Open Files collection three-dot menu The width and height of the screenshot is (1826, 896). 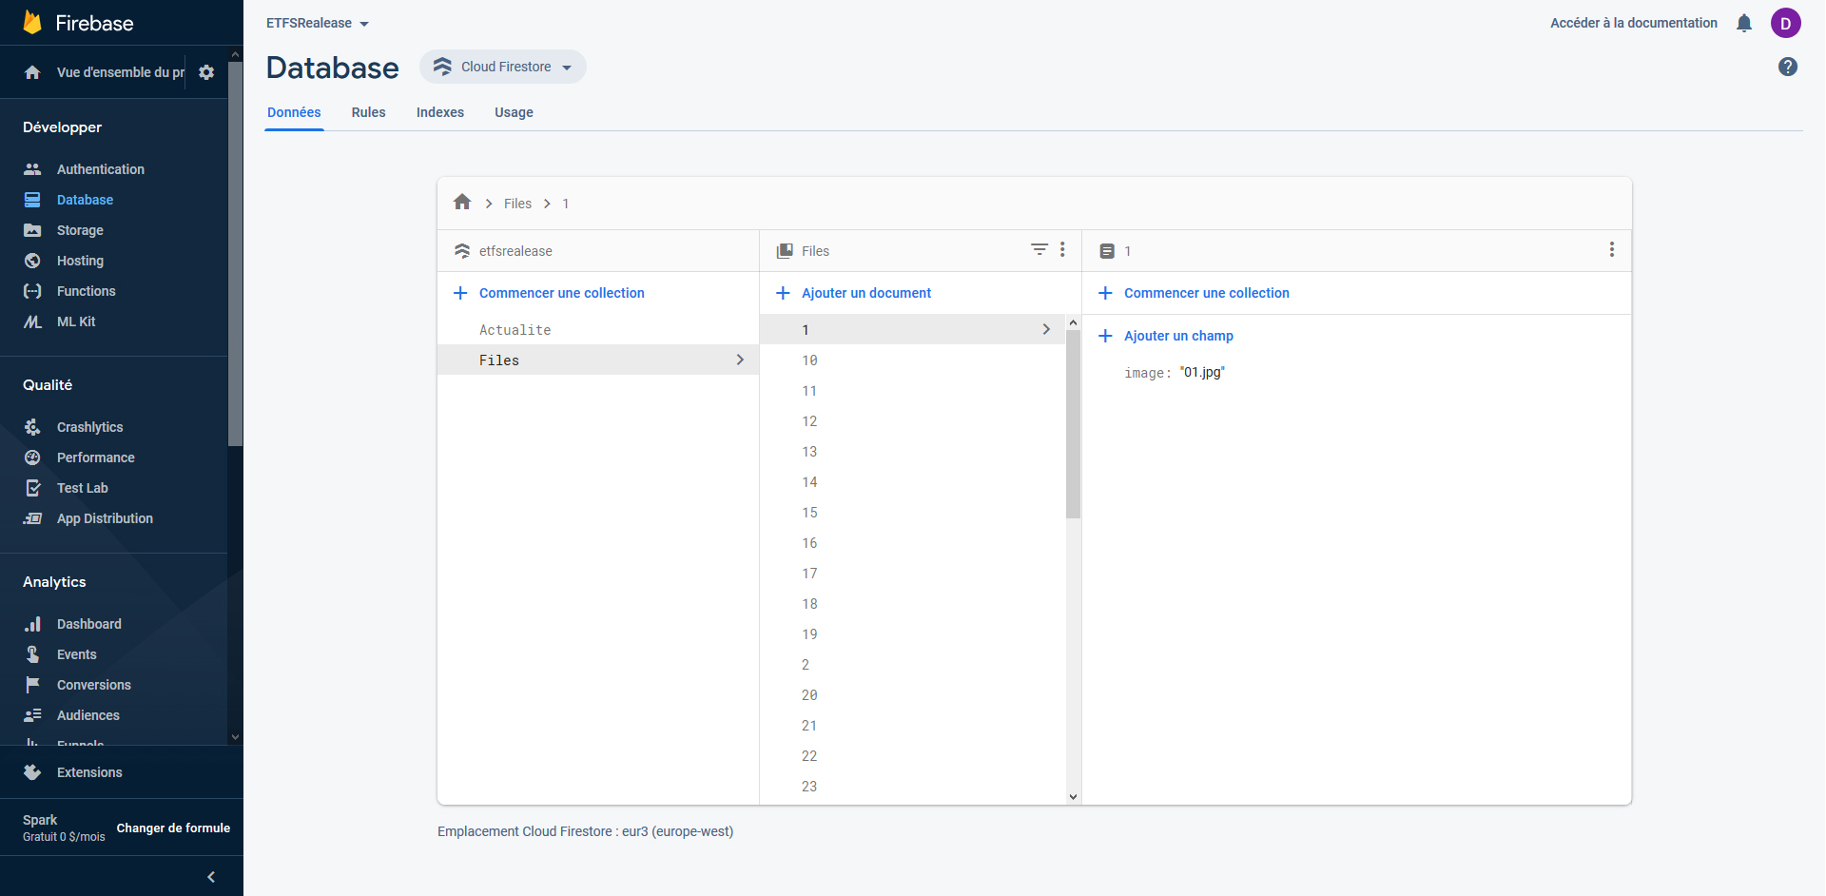[1062, 249]
